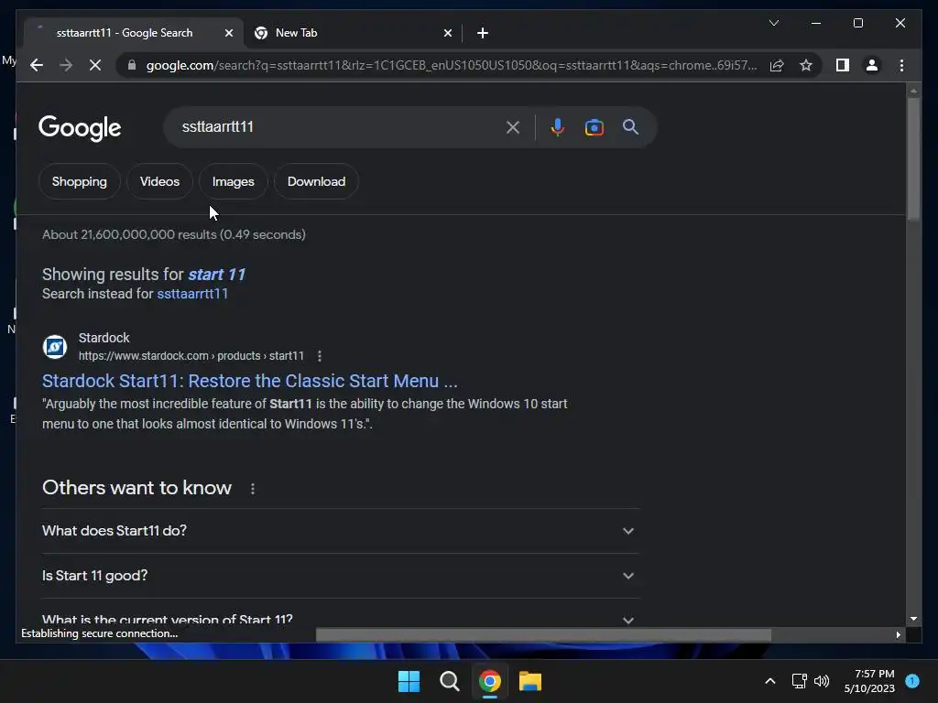Click the results count text
This screenshot has height=703, width=938.
coord(173,235)
